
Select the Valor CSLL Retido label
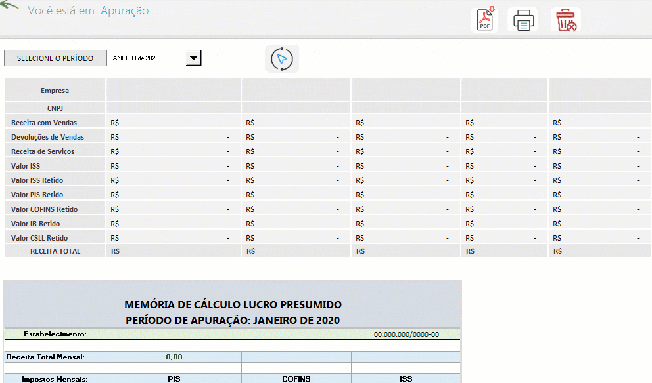39,238
